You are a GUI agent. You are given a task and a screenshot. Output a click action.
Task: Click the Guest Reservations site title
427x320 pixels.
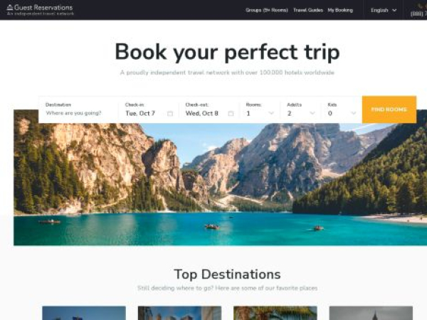43,7
